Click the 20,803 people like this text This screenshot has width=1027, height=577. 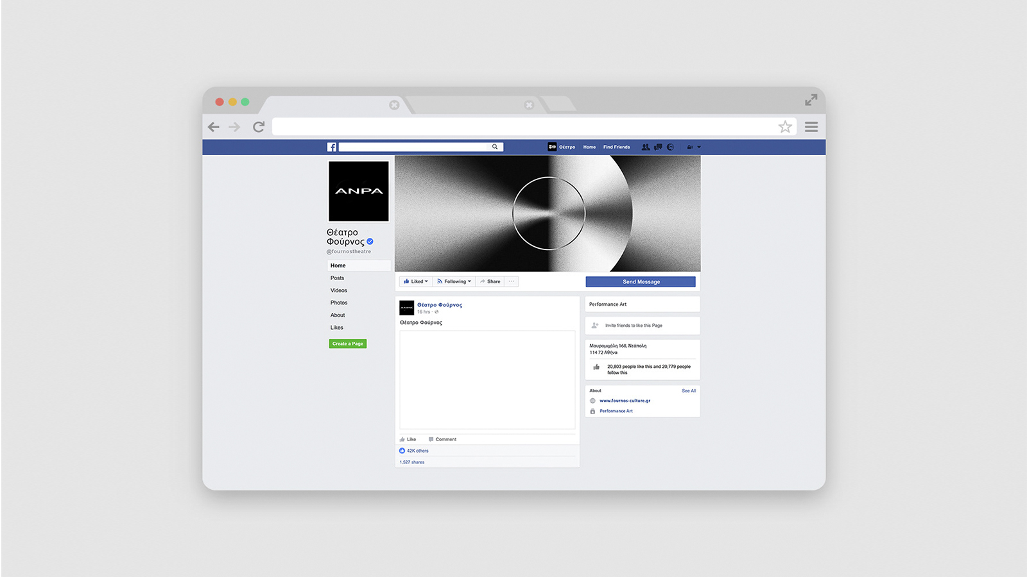click(x=649, y=369)
